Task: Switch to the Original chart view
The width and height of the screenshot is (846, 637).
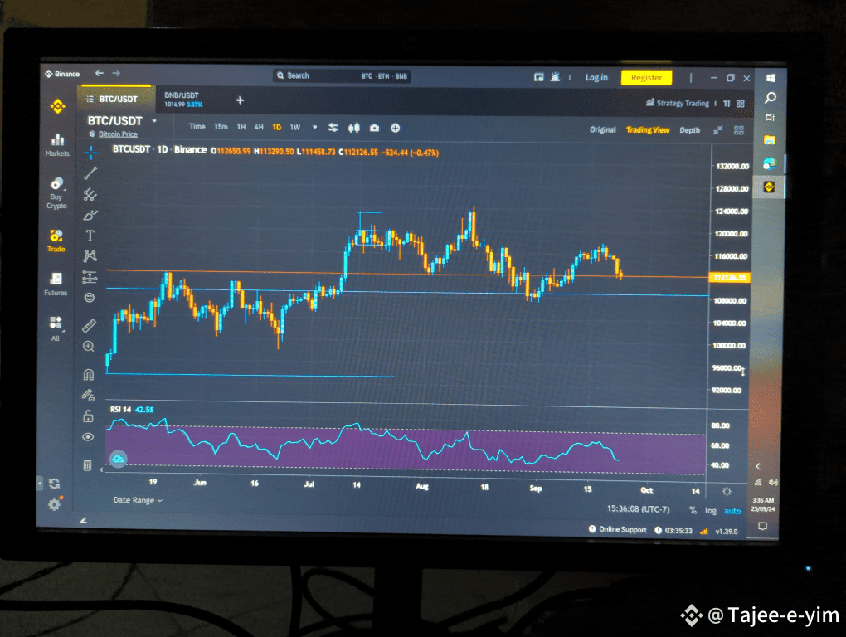Action: coord(603,130)
